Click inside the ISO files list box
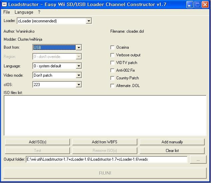The width and height of the screenshot is (211, 183). click(105, 115)
